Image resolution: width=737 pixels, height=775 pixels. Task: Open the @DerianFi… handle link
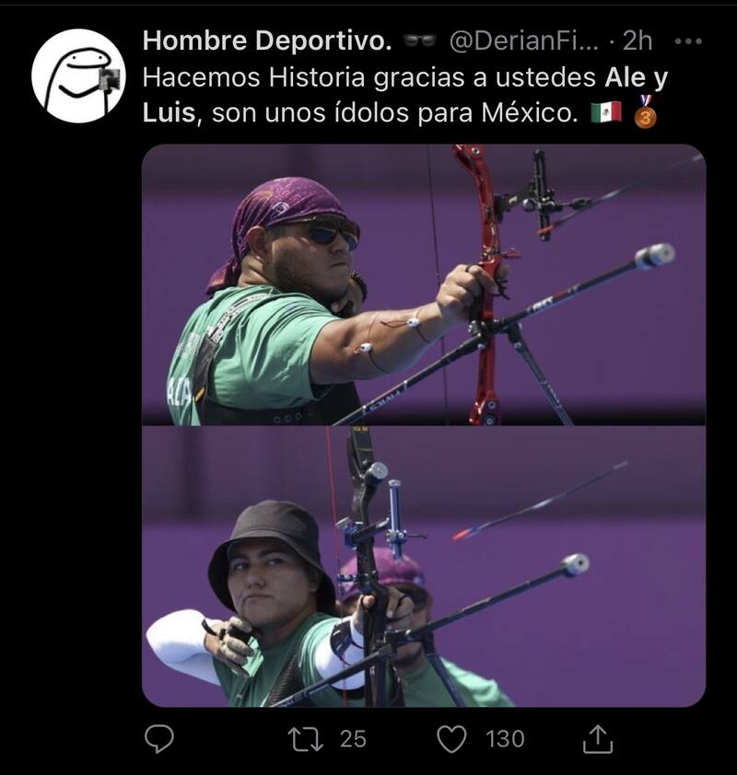click(526, 41)
